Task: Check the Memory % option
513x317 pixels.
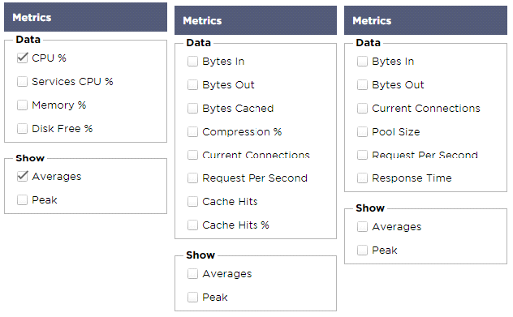Action: click(22, 105)
